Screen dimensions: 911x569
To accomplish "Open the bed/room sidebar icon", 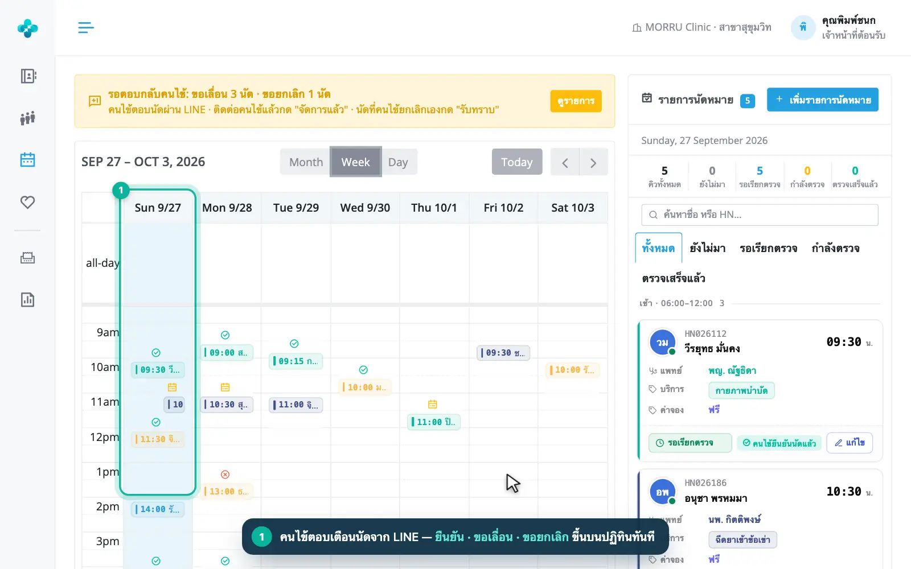I will click(28, 258).
